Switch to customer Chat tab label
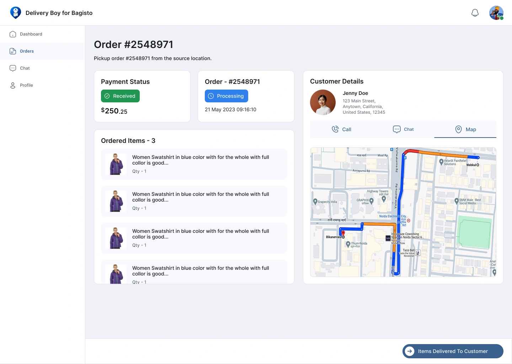 [x=409, y=129]
